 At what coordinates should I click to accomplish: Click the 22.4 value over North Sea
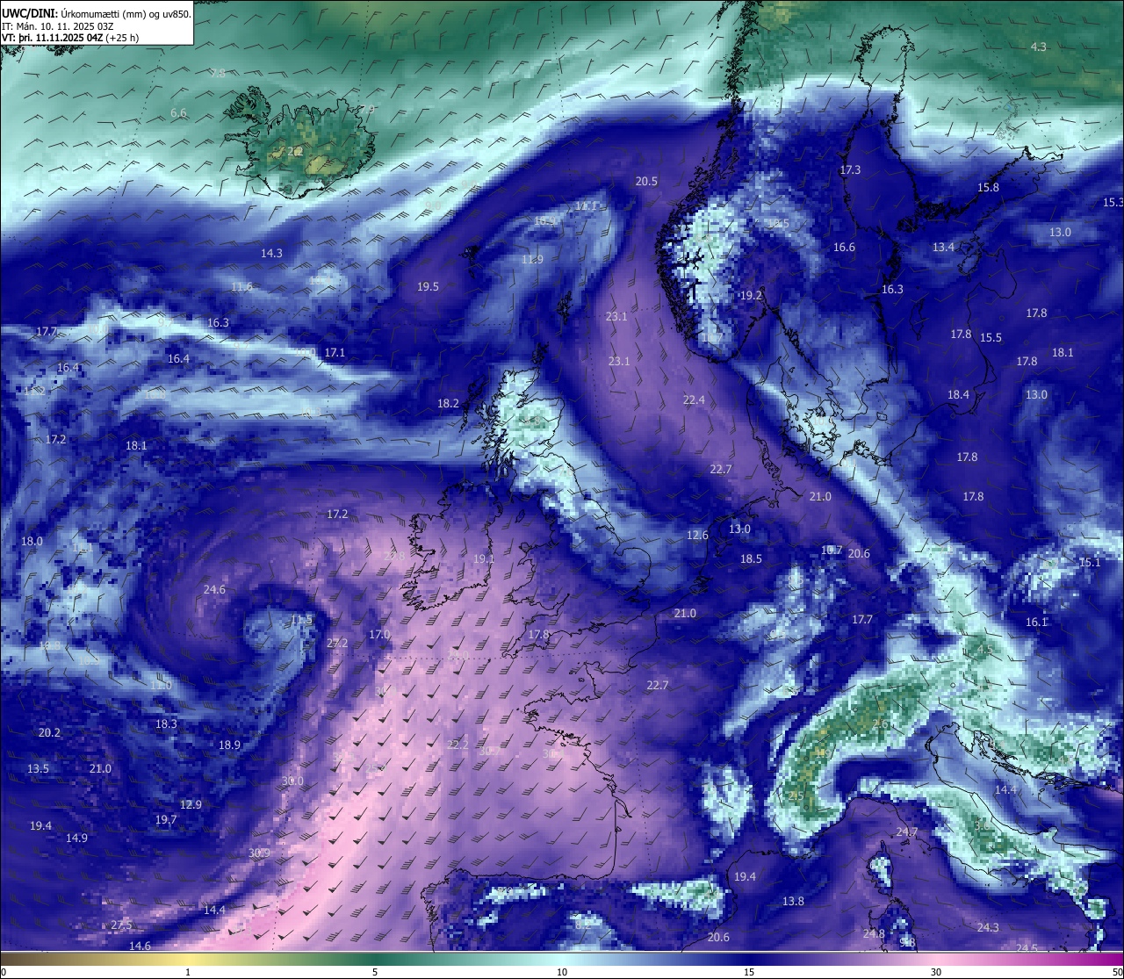coord(694,400)
